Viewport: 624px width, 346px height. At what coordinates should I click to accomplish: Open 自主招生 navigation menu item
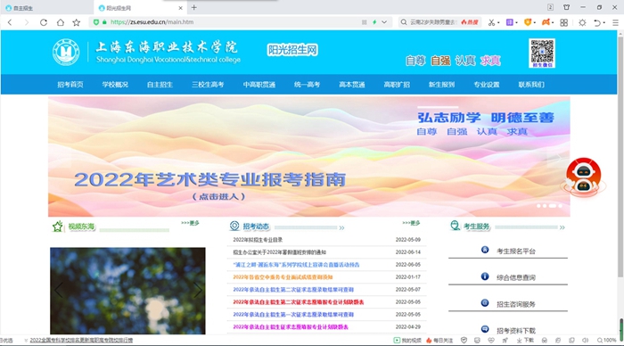tap(160, 85)
